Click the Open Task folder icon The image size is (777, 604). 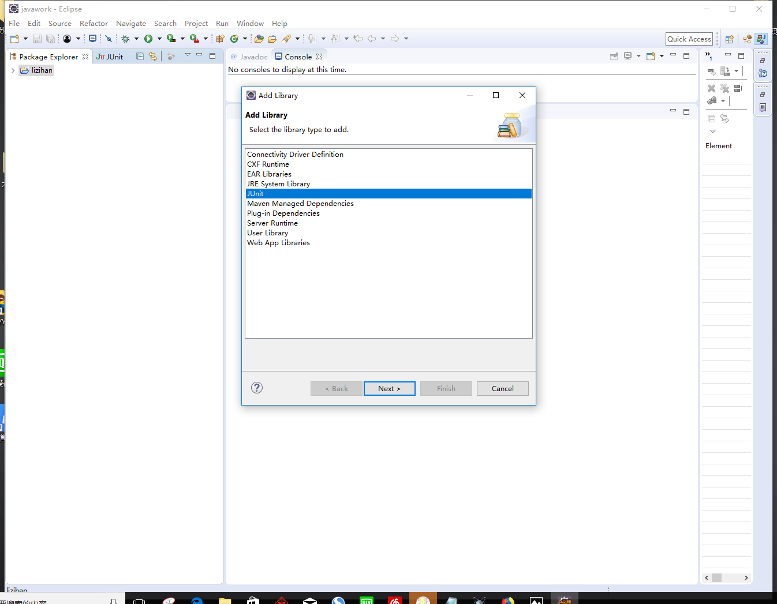[x=272, y=39]
